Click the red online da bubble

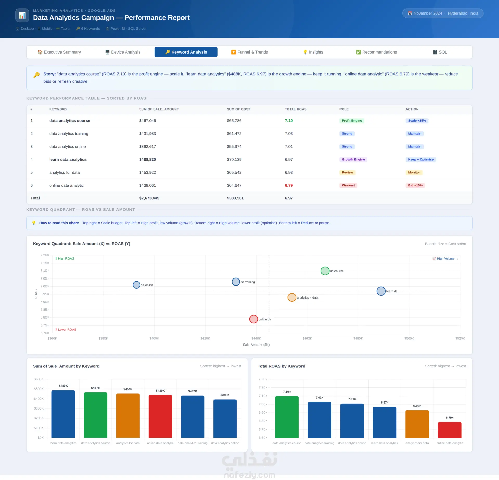click(x=254, y=319)
